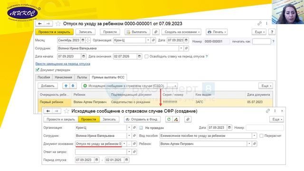
Task: Click the Выплатить button
Action: pos(137,32)
